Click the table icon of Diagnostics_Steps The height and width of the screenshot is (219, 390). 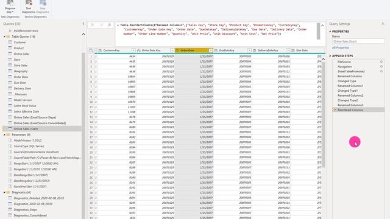(x=10, y=209)
